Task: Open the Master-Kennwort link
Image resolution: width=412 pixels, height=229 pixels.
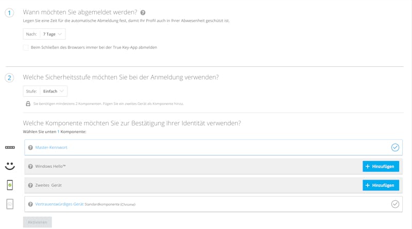Action: click(51, 148)
